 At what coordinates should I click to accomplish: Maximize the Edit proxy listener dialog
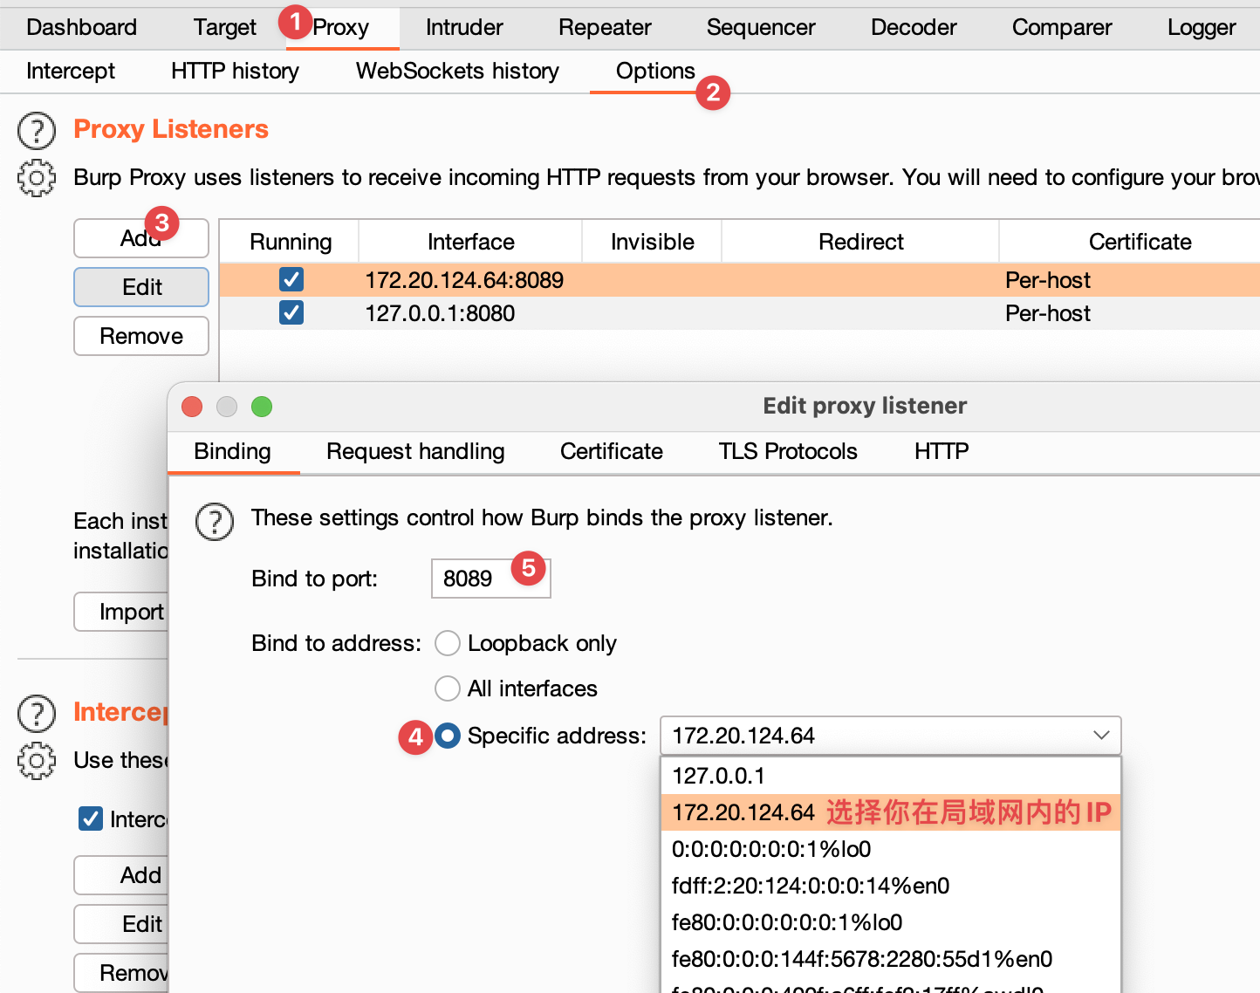[x=262, y=407]
